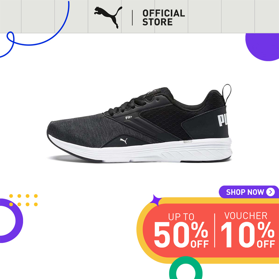The image size is (279, 279).
Task: Click the shoe's heel pull loop
Action: click(227, 94)
